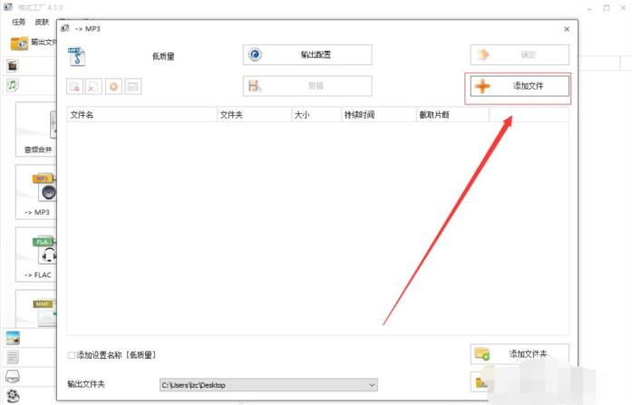The height and width of the screenshot is (405, 632).
Task: Select the audio category music note icon
Action: [x=13, y=85]
